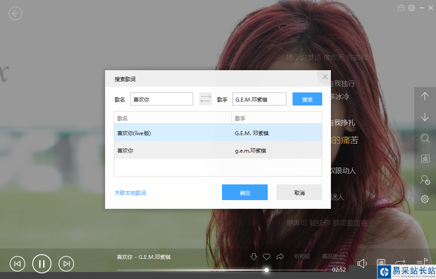The width and height of the screenshot is (436, 279).
Task: Click the 关联本地歌词 link
Action: (130, 193)
